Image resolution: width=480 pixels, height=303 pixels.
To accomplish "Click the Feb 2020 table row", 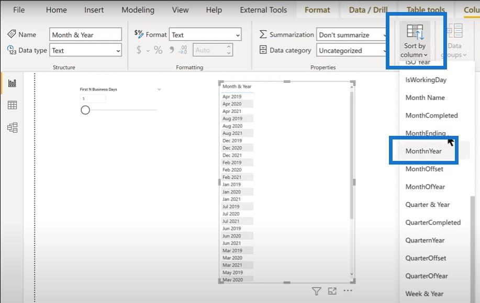I will click(x=237, y=170).
